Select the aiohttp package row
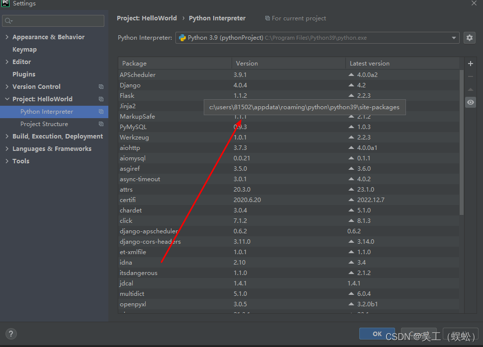 (289, 148)
